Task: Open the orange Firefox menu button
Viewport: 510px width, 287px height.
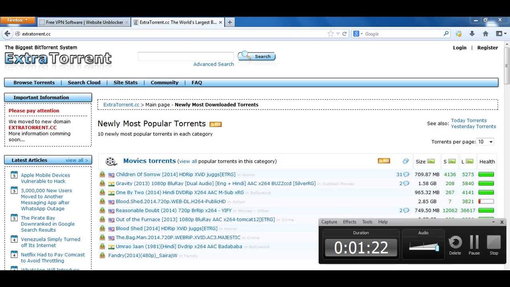Action: pos(17,20)
